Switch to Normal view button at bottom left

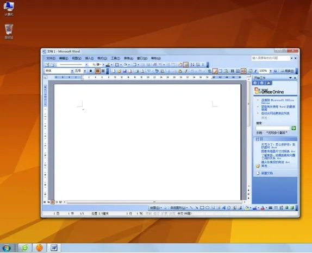pyautogui.click(x=45, y=202)
